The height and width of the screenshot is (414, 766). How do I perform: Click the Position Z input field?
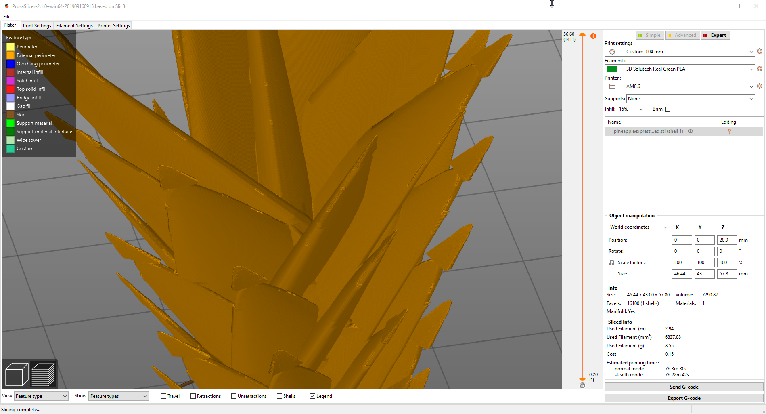tap(727, 240)
